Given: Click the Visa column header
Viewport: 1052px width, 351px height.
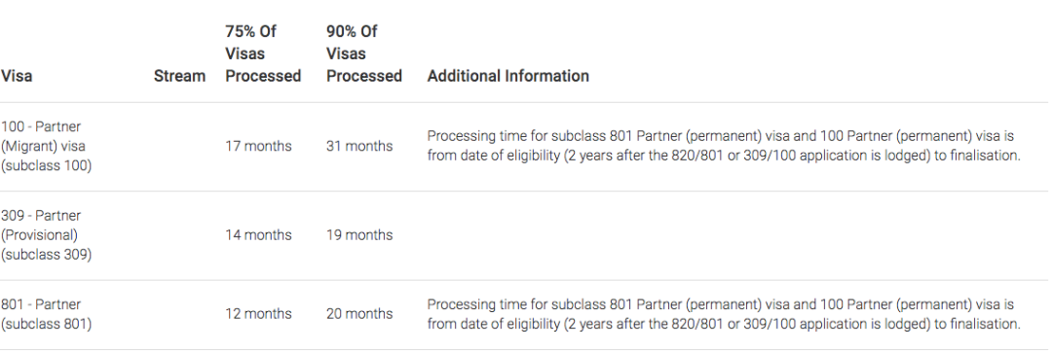Looking at the screenshot, I should click(x=17, y=77).
